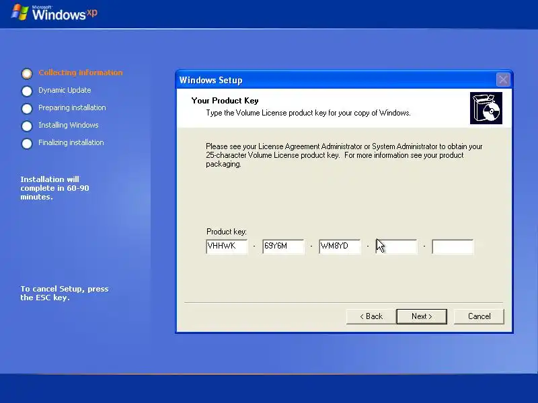Click the Windows XP logo
Viewport: 538px width, 403px height.
pos(54,13)
